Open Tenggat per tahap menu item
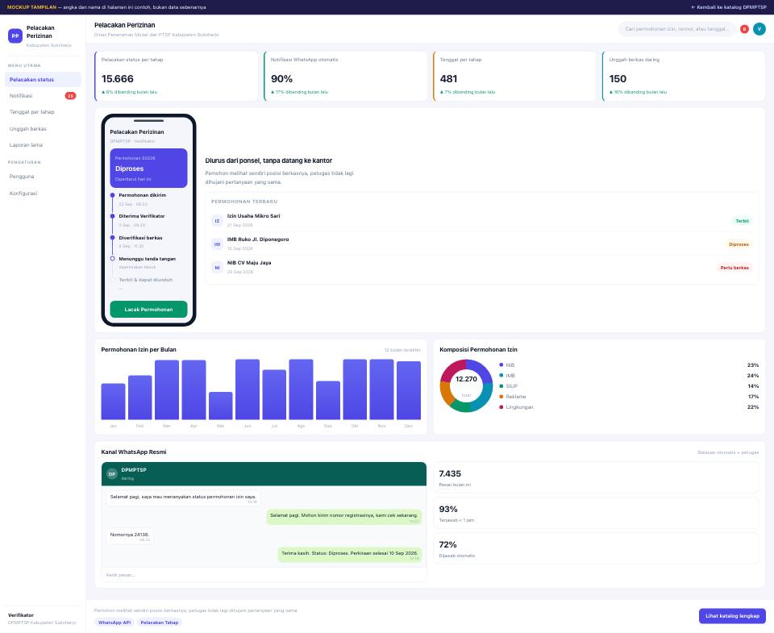774x633 pixels. [43, 112]
